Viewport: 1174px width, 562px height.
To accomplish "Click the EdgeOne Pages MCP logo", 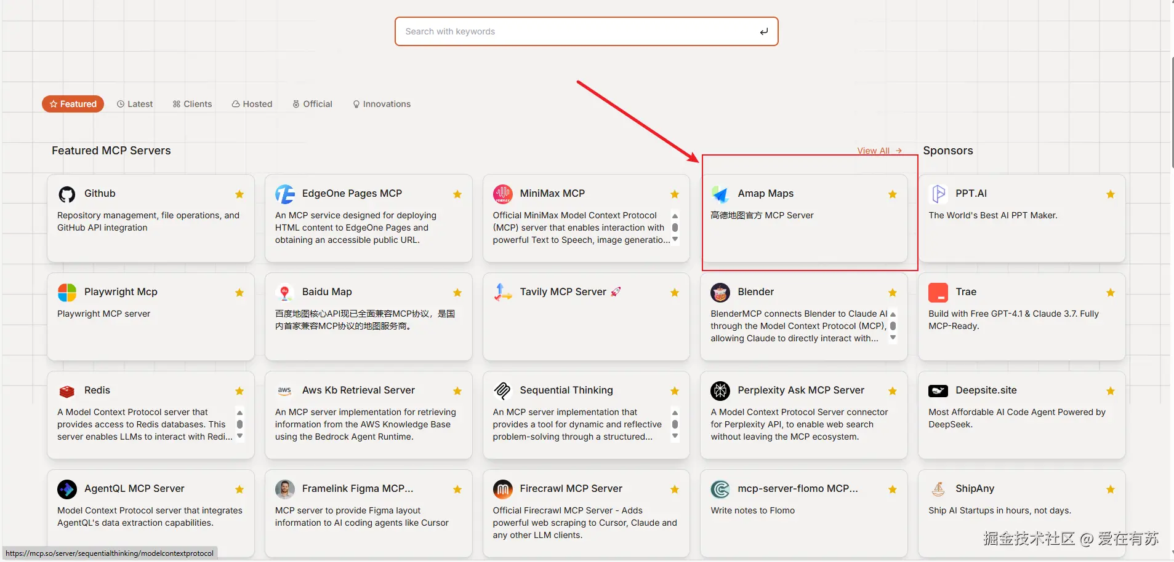I will pos(285,194).
